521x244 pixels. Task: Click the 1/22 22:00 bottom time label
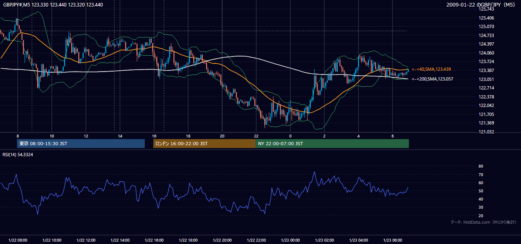256,240
